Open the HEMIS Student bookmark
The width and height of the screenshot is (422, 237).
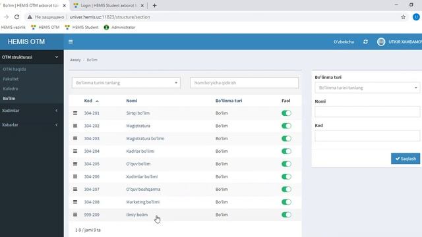click(82, 27)
